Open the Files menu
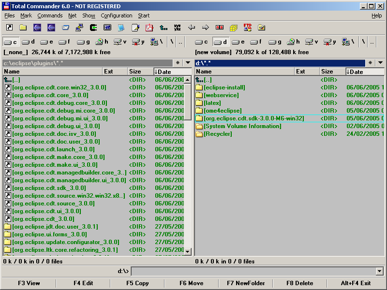387x290 pixels. [10, 15]
